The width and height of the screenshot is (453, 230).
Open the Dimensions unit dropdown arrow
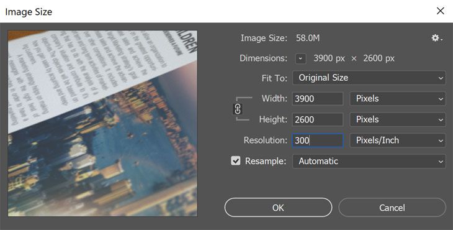point(300,58)
